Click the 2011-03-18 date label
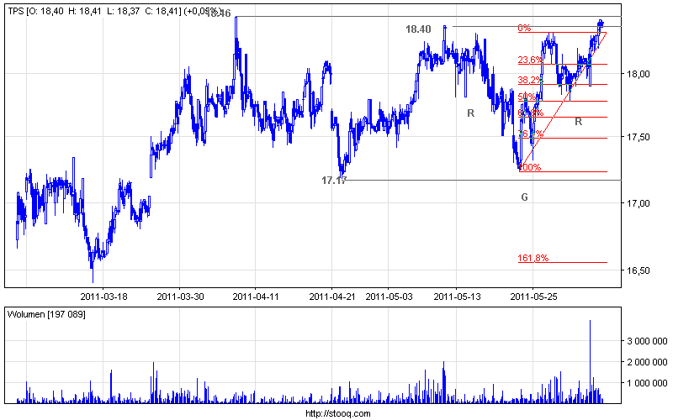 point(103,297)
